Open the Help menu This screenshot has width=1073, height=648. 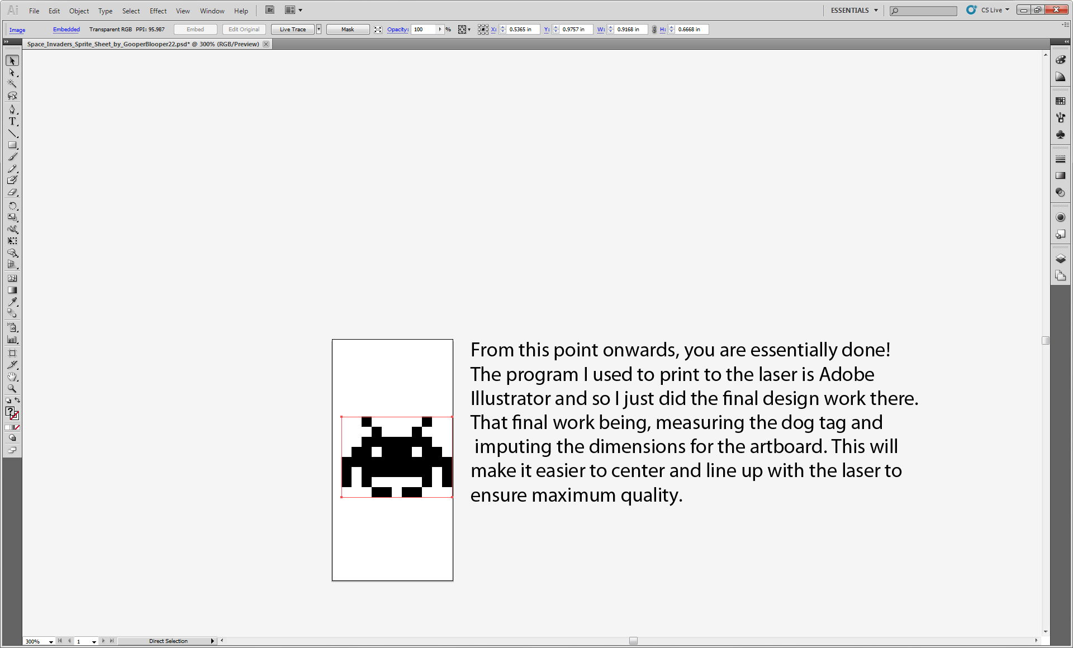coord(241,11)
